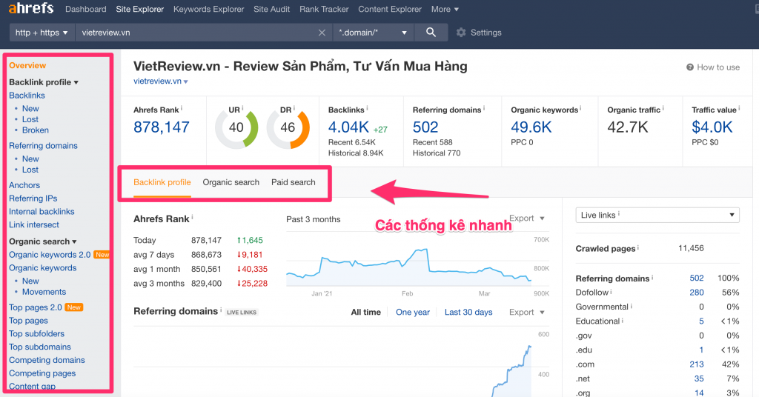Click the How to use help icon
Screen dimensions: 759x397
(690, 67)
